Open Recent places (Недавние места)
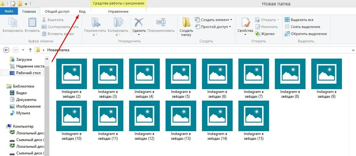Viewport: 356px width, 156px height. [27, 66]
